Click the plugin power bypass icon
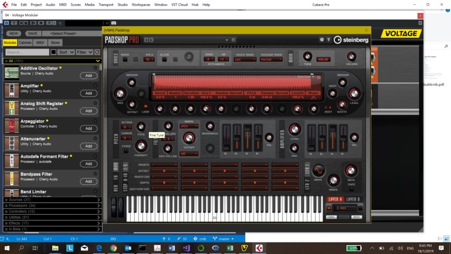The height and width of the screenshot is (254, 451). 6,23
